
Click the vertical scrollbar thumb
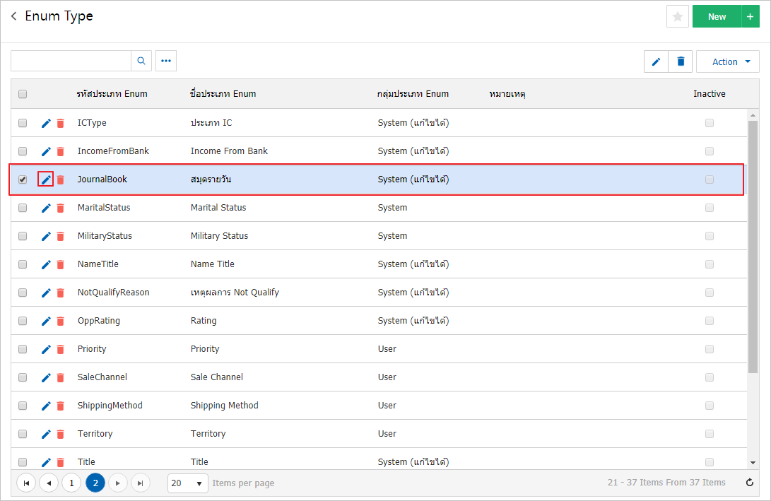point(753,246)
